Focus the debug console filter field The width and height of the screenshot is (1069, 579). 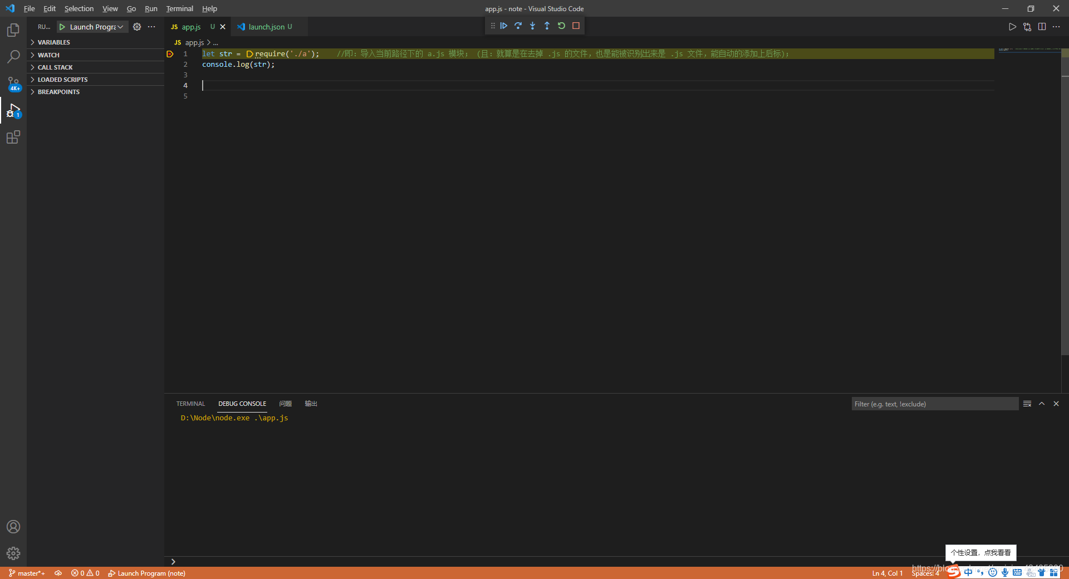(935, 404)
